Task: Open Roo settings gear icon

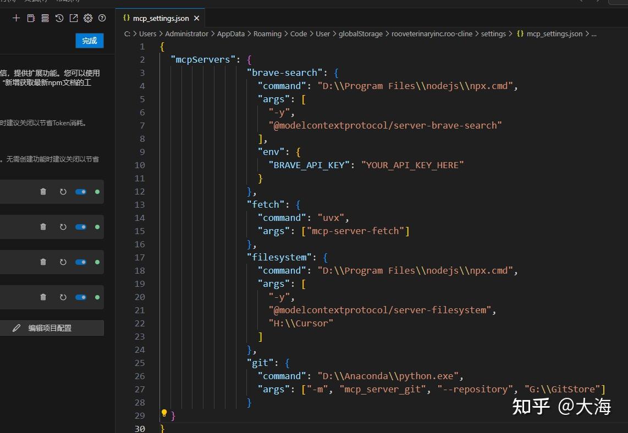Action: [x=88, y=18]
